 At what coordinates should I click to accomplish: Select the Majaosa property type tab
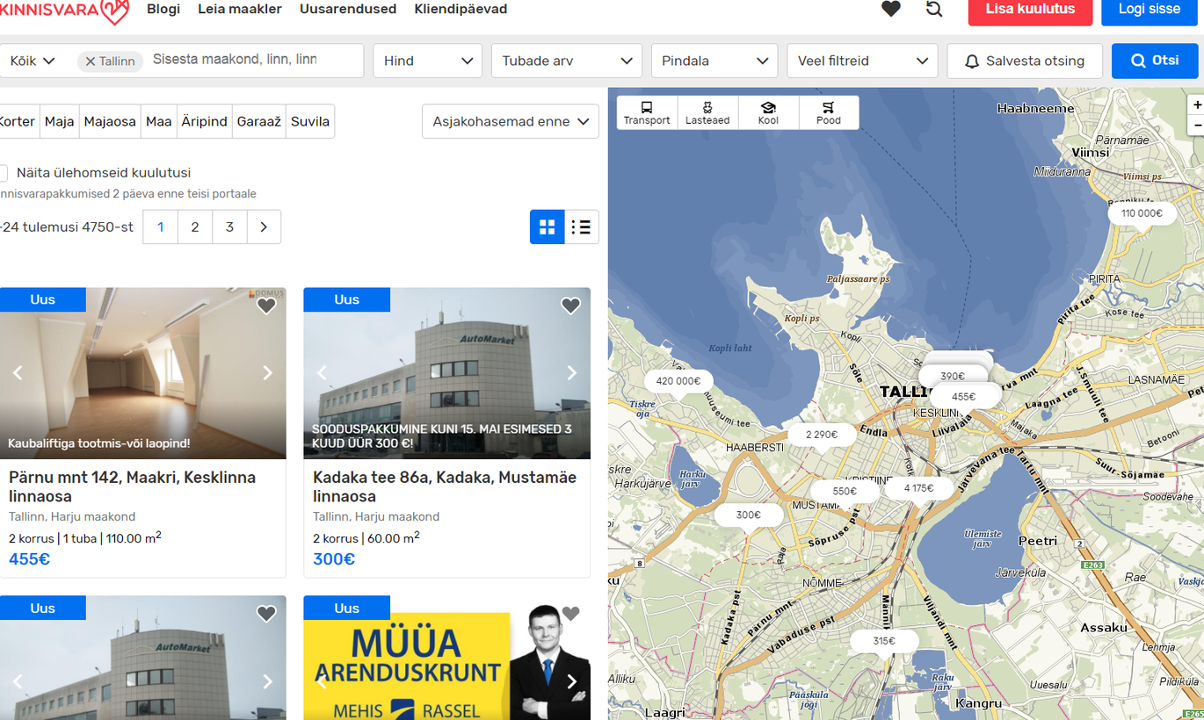coord(110,121)
